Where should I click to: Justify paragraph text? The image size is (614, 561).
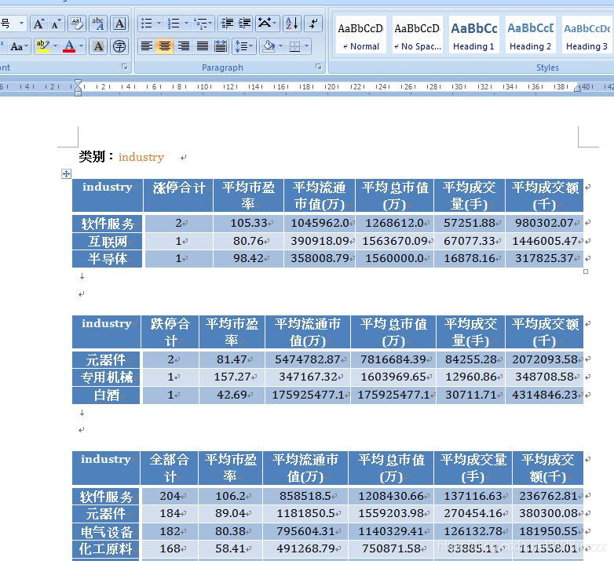[x=203, y=46]
